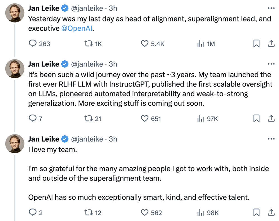Share the first tweet in the thread

pyautogui.click(x=271, y=44)
